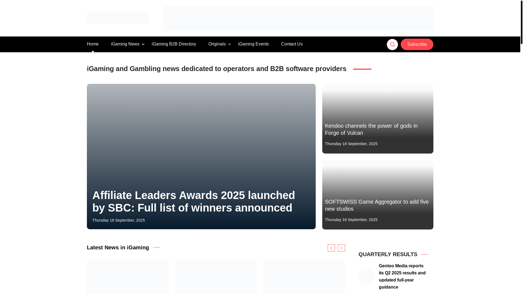Open Affiliate Leaders Awards 2025 article

[x=194, y=201]
